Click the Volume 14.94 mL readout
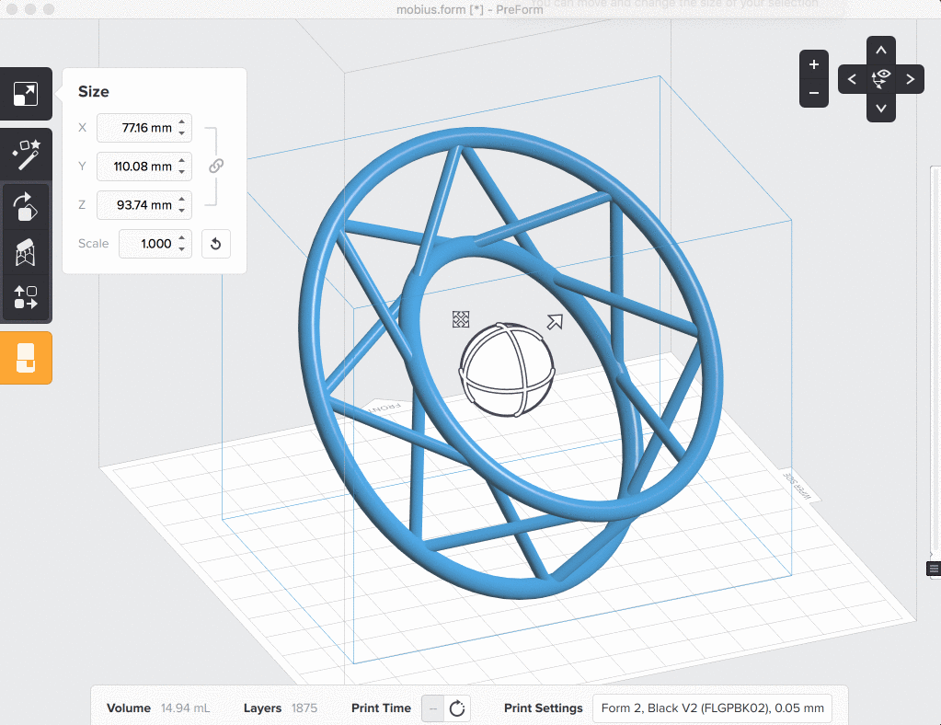 click(158, 708)
